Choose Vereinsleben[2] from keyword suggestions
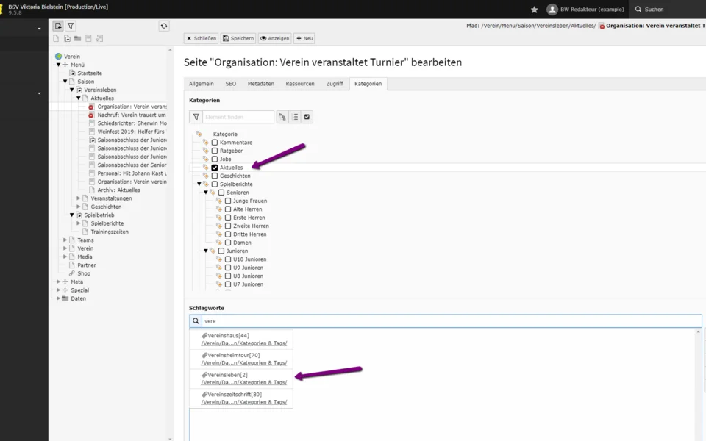The image size is (706, 441). point(241,379)
